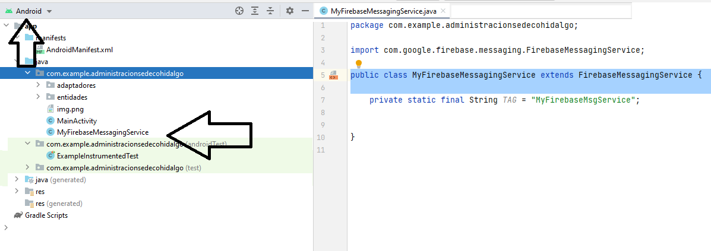Select MyFirebaseMessagingService in project tree
Image resolution: width=711 pixels, height=251 pixels.
(x=103, y=132)
